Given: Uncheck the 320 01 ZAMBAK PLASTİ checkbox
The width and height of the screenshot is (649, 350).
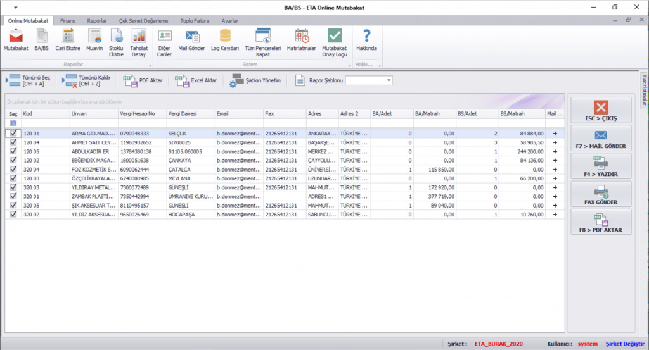Looking at the screenshot, I should tap(13, 196).
